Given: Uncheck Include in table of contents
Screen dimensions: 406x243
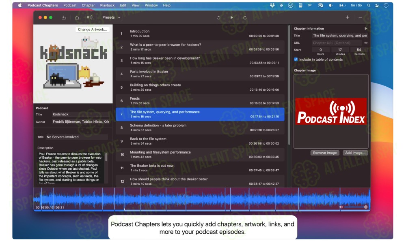Looking at the screenshot, I should [296, 60].
